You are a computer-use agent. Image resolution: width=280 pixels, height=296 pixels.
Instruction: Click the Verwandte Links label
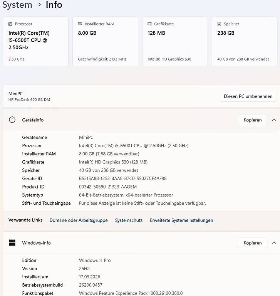25,220
